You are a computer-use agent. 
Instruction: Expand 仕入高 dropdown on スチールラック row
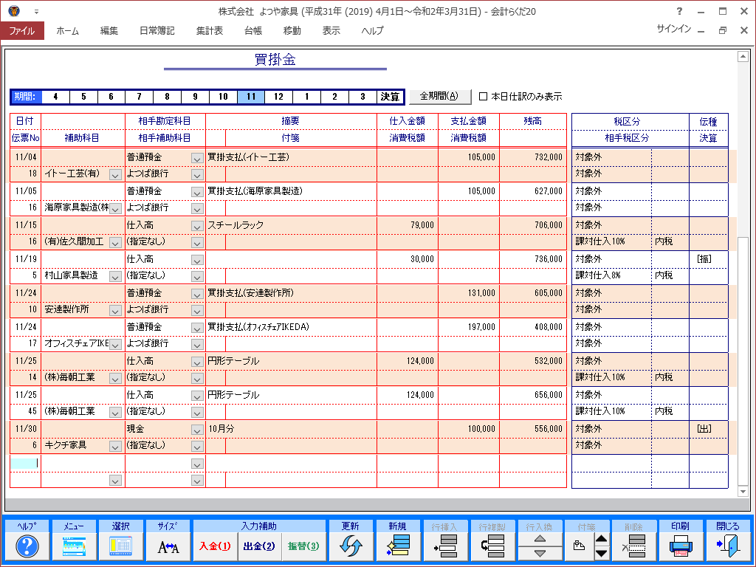(197, 226)
